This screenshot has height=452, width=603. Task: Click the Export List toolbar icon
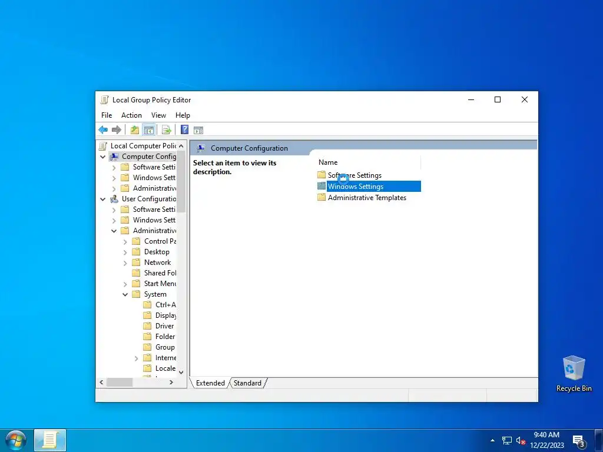[167, 130]
